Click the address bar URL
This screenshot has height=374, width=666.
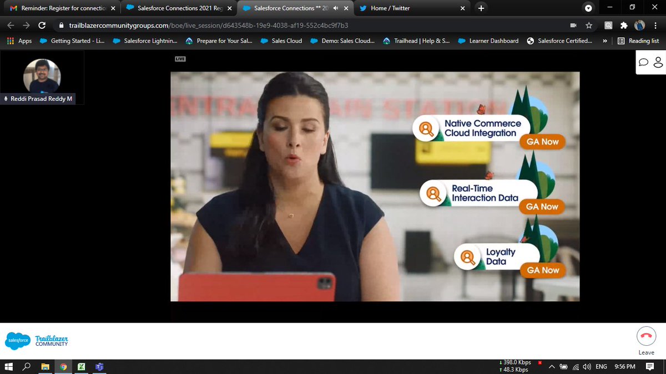pyautogui.click(x=209, y=25)
